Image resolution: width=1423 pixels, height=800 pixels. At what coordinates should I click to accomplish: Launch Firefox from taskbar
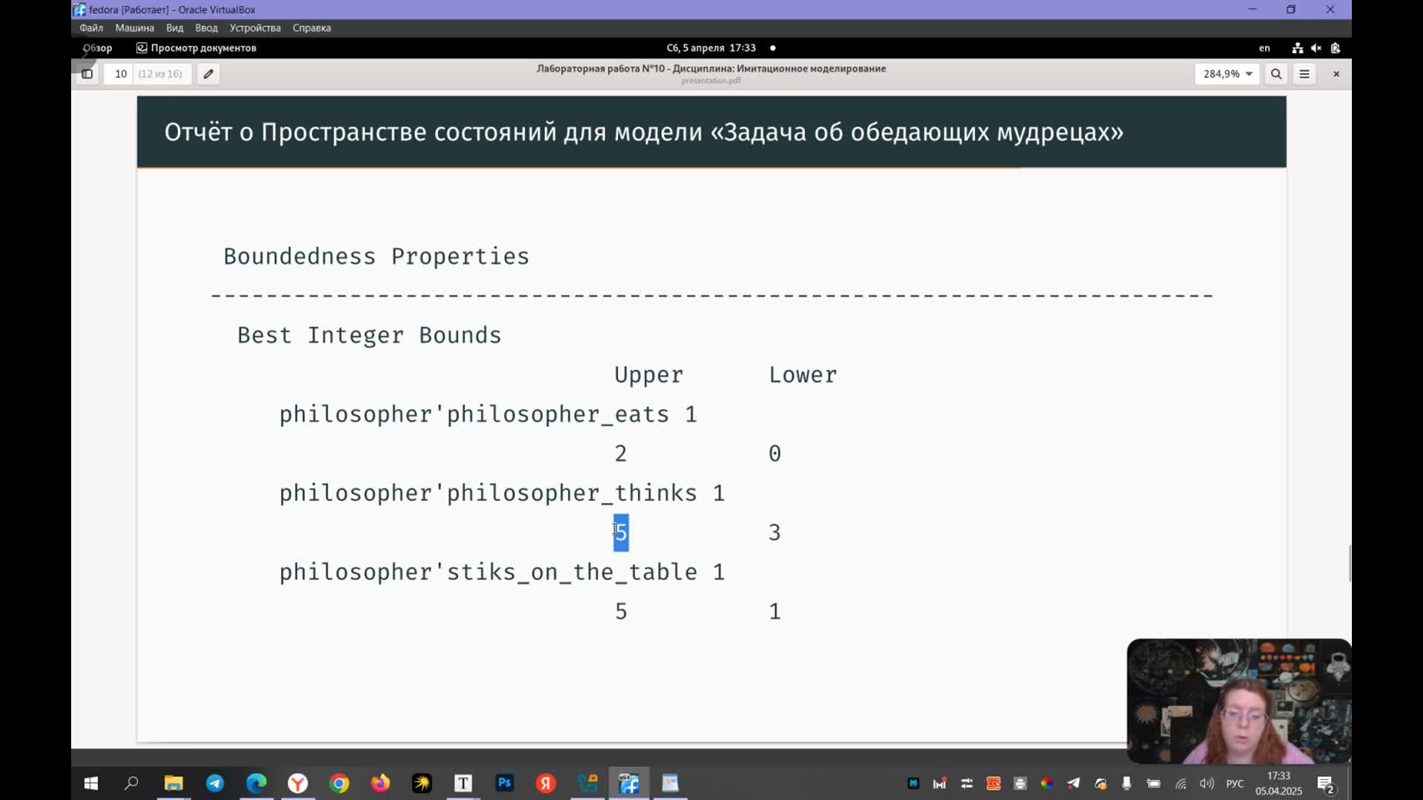coord(381,783)
